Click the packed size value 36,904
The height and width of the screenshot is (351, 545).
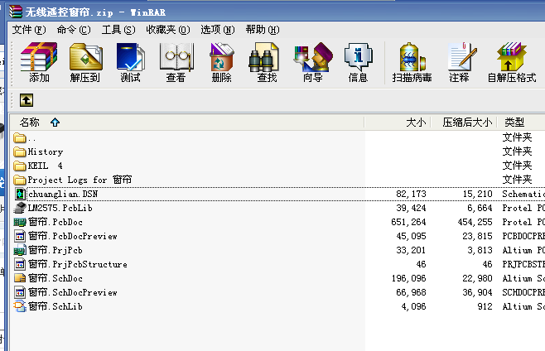(477, 292)
